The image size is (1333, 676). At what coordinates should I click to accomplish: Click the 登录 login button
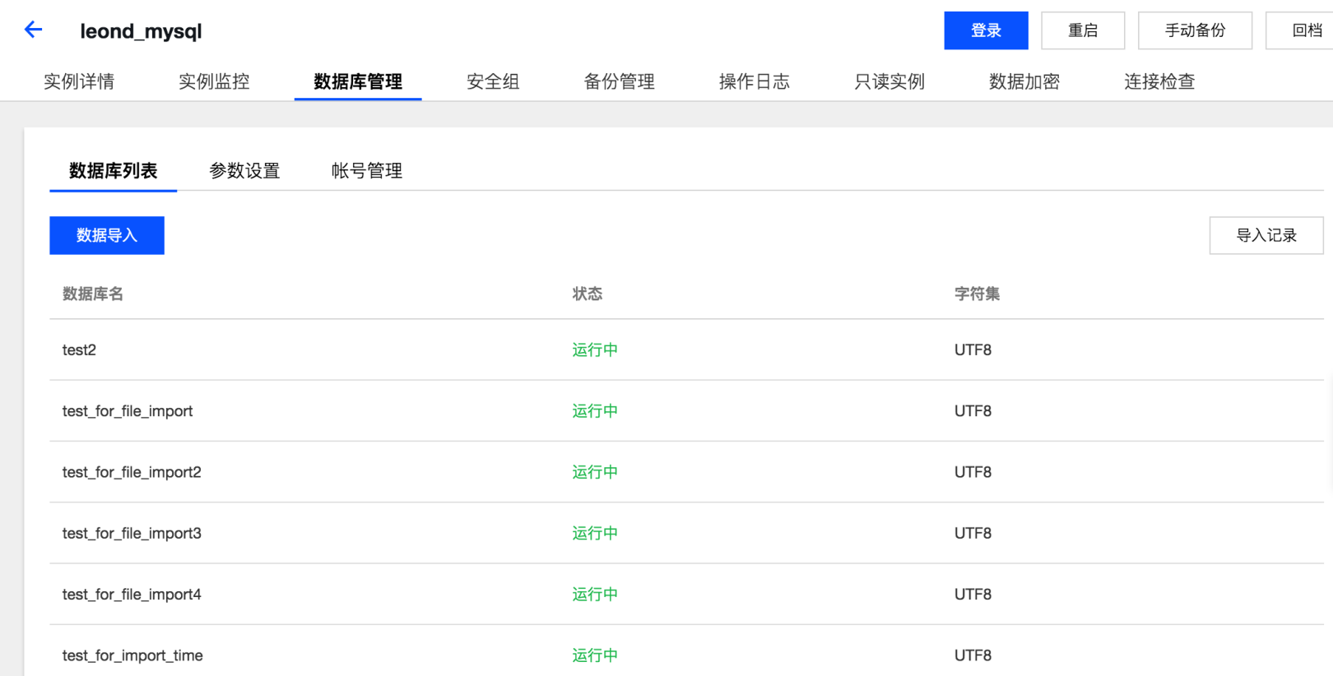(x=986, y=30)
